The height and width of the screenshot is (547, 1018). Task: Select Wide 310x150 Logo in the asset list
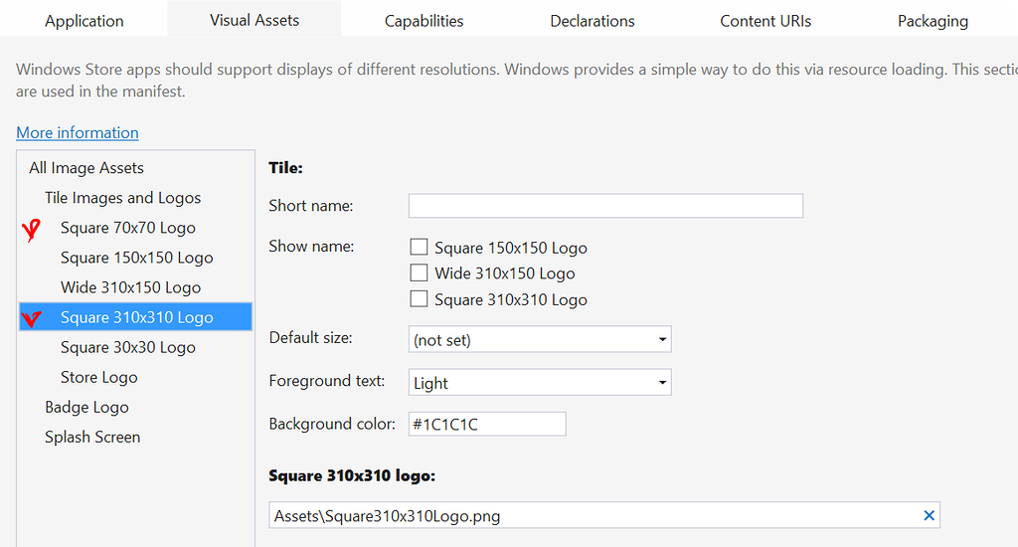pyautogui.click(x=130, y=287)
